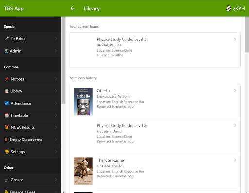Viewport: 249px width, 193px height.
Task: Click Othello's 'Location: English Resource Rm'
Action: tap(121, 102)
